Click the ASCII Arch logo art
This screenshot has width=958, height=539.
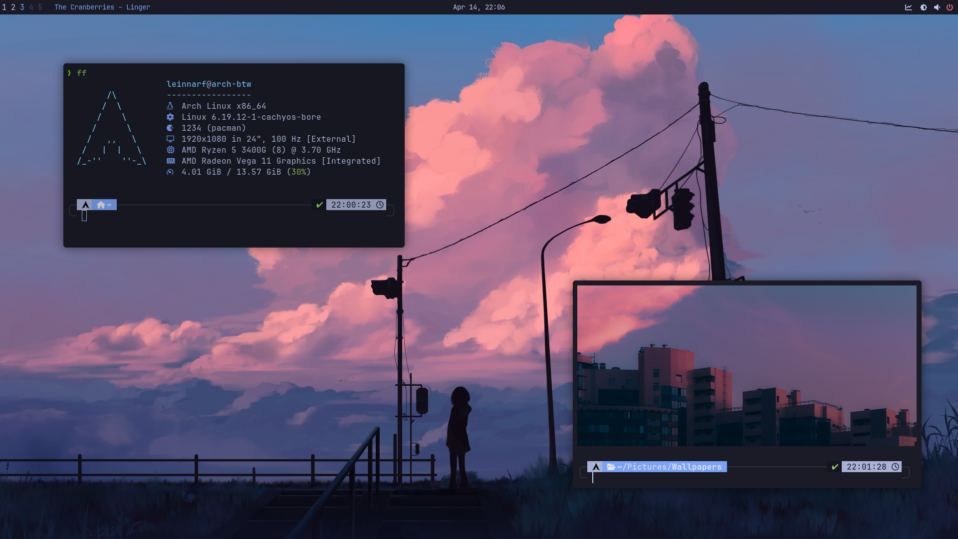click(112, 128)
